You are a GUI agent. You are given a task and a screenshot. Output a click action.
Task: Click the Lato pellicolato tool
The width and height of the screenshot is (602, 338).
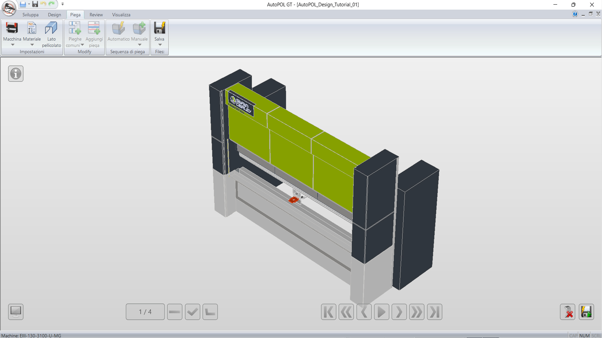coord(51,34)
